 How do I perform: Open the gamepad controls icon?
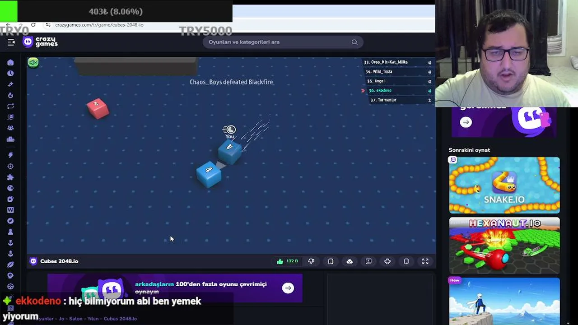click(387, 261)
